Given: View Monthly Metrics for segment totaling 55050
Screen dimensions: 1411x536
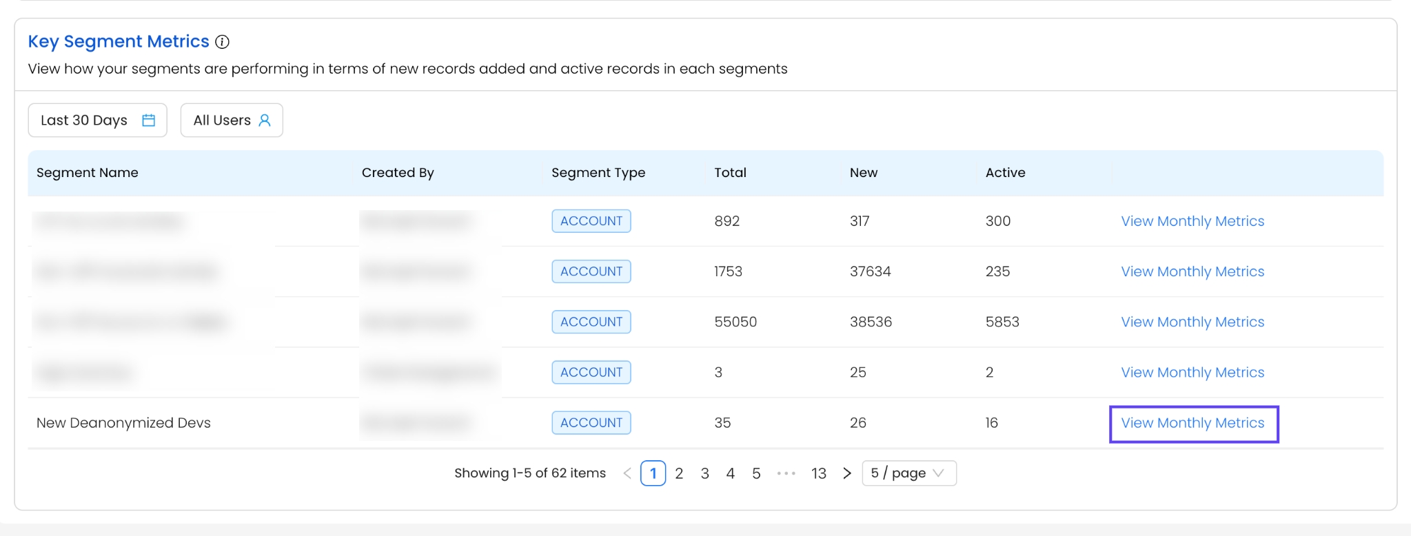Looking at the screenshot, I should point(1192,322).
